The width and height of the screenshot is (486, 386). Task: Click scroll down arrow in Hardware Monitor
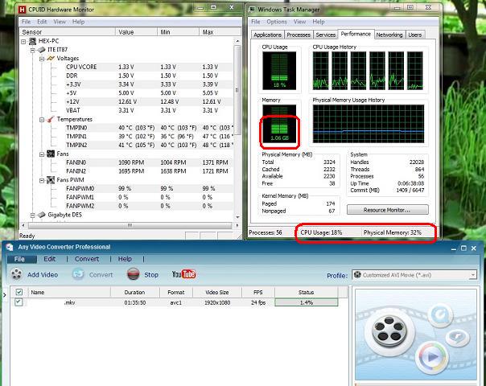[x=237, y=217]
